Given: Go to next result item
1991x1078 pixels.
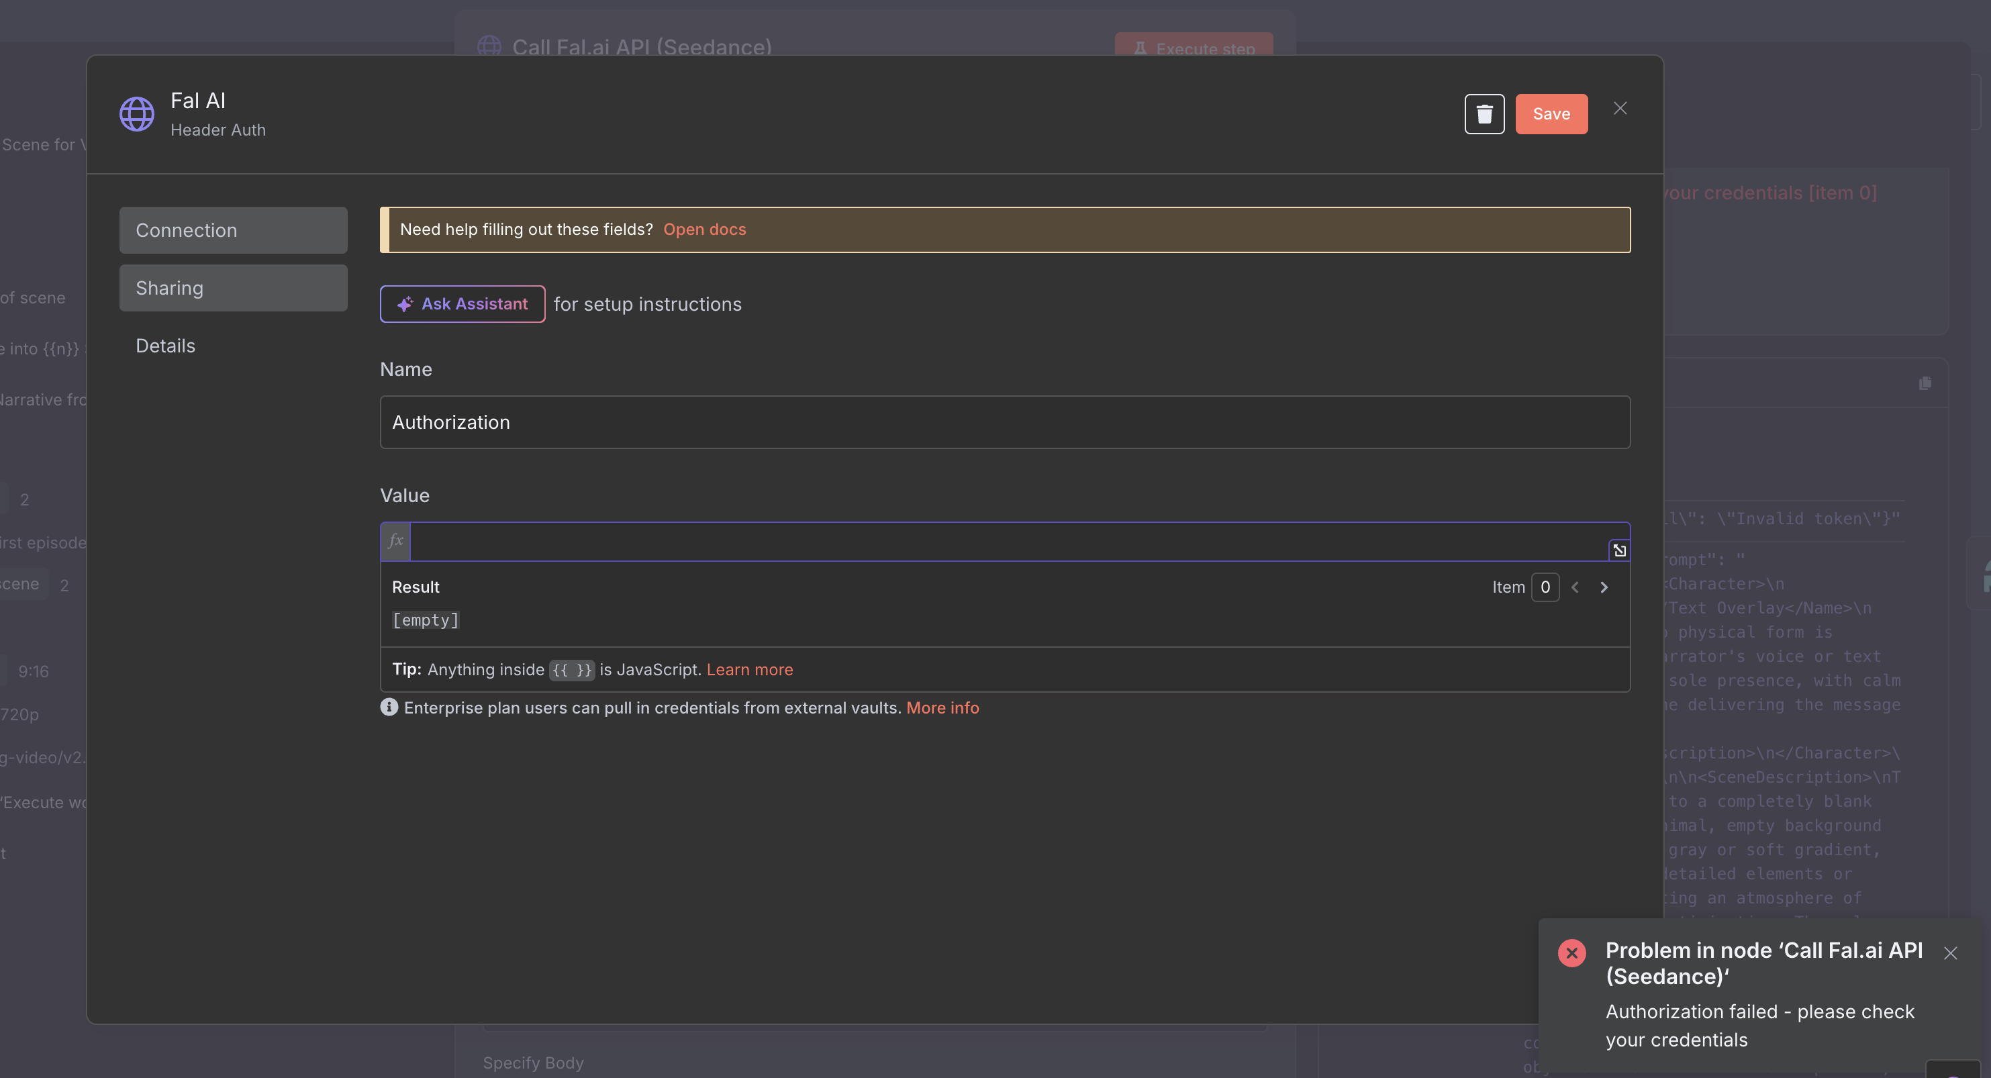Looking at the screenshot, I should (x=1604, y=587).
